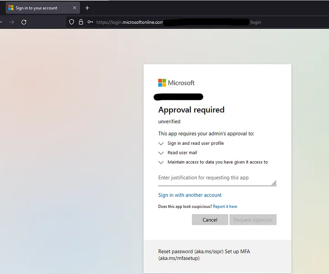Select the Sign in to your account tab

[x=42, y=8]
